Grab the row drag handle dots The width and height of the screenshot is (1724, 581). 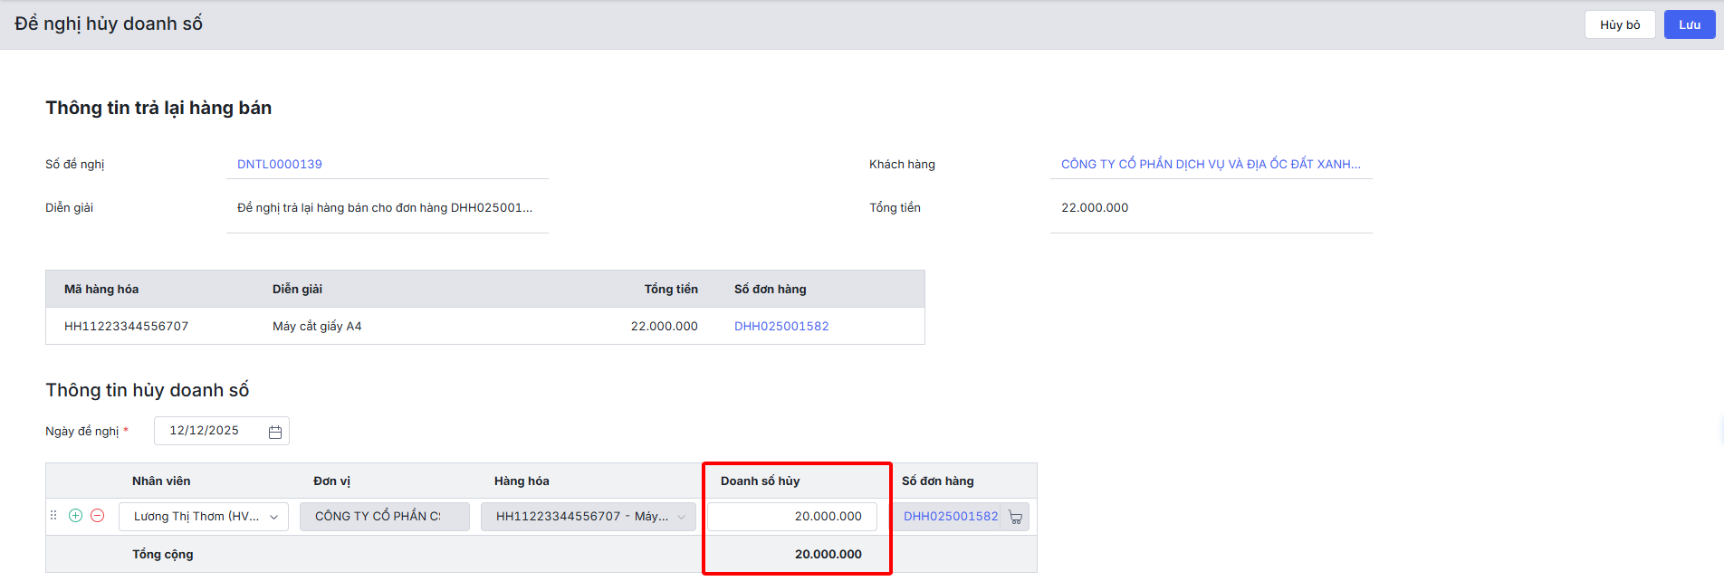53,516
